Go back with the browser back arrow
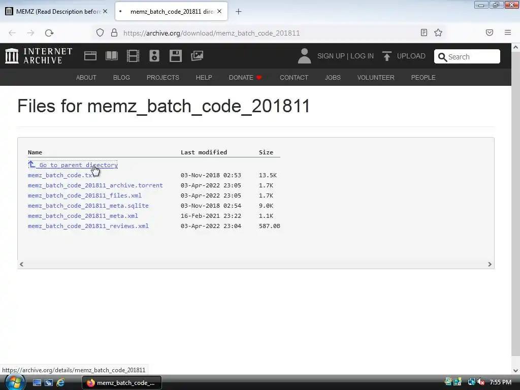Viewport: 520px width, 390px height. point(12,33)
